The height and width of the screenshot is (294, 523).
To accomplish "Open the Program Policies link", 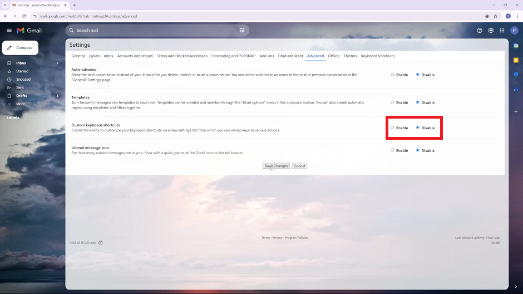I will click(x=296, y=238).
